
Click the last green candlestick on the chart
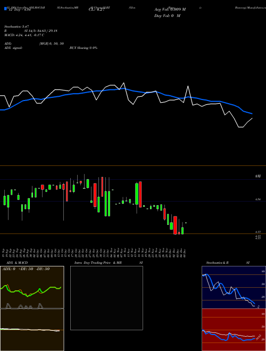pyautogui.click(x=182, y=231)
